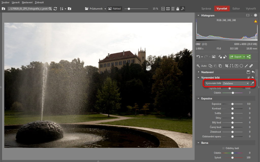Collapse the Histogram panel
The width and height of the screenshot is (260, 162).
tap(198, 15)
